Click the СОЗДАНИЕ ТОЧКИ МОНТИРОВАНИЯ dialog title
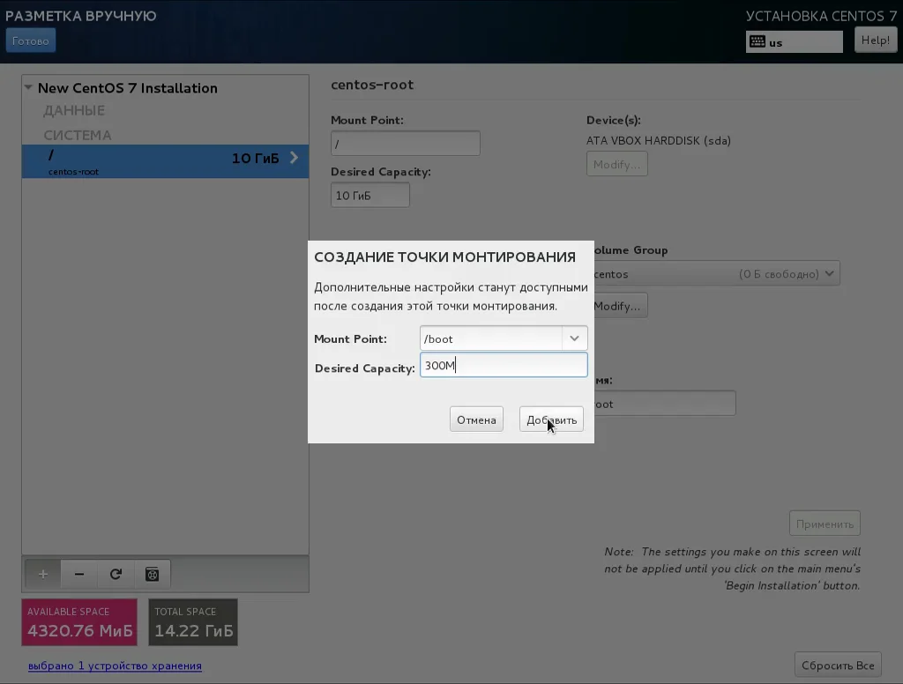Screen dimensions: 903x684 [x=444, y=256]
